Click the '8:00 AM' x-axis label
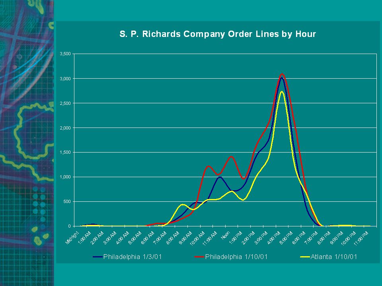382x286 pixels. 173,238
